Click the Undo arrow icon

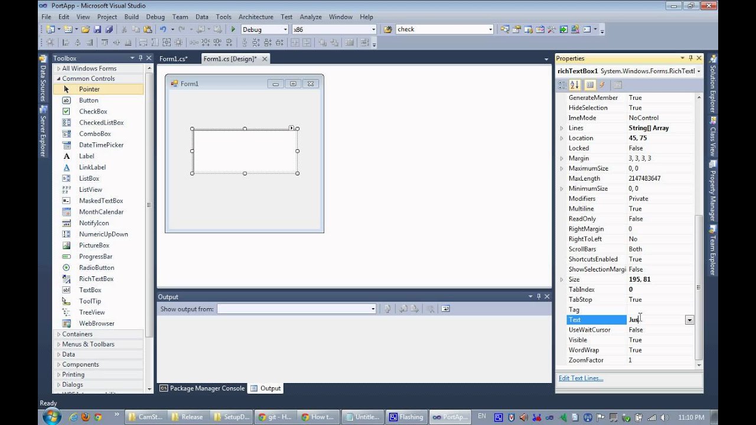[x=163, y=29]
